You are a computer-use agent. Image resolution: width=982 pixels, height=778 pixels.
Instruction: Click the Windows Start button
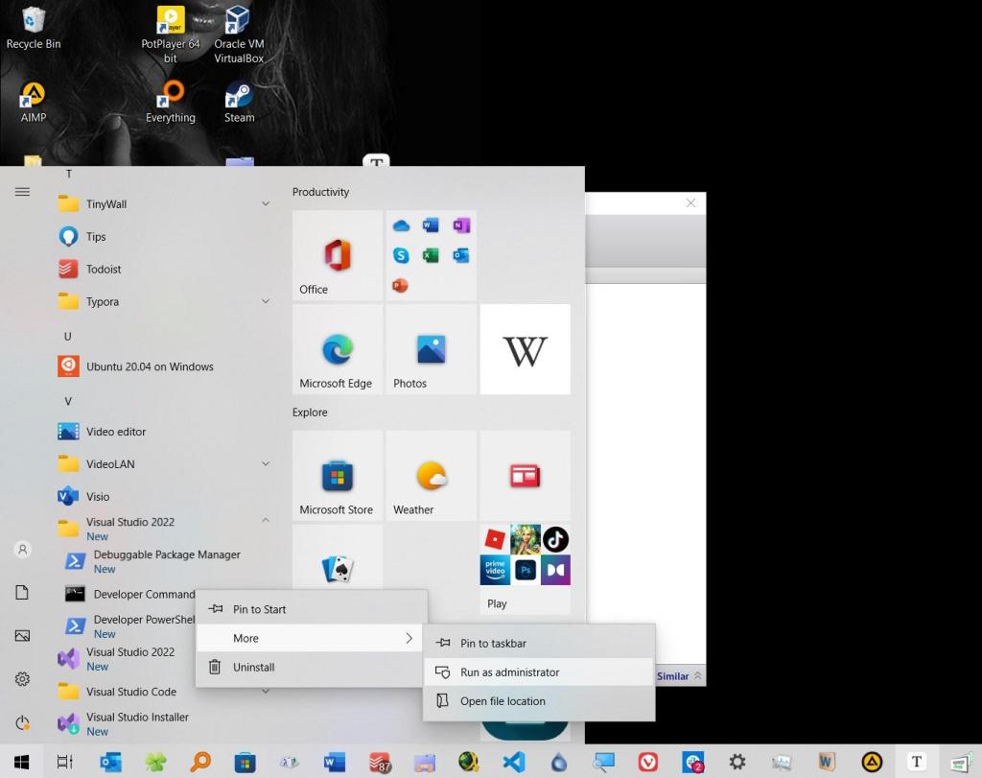pyautogui.click(x=21, y=762)
